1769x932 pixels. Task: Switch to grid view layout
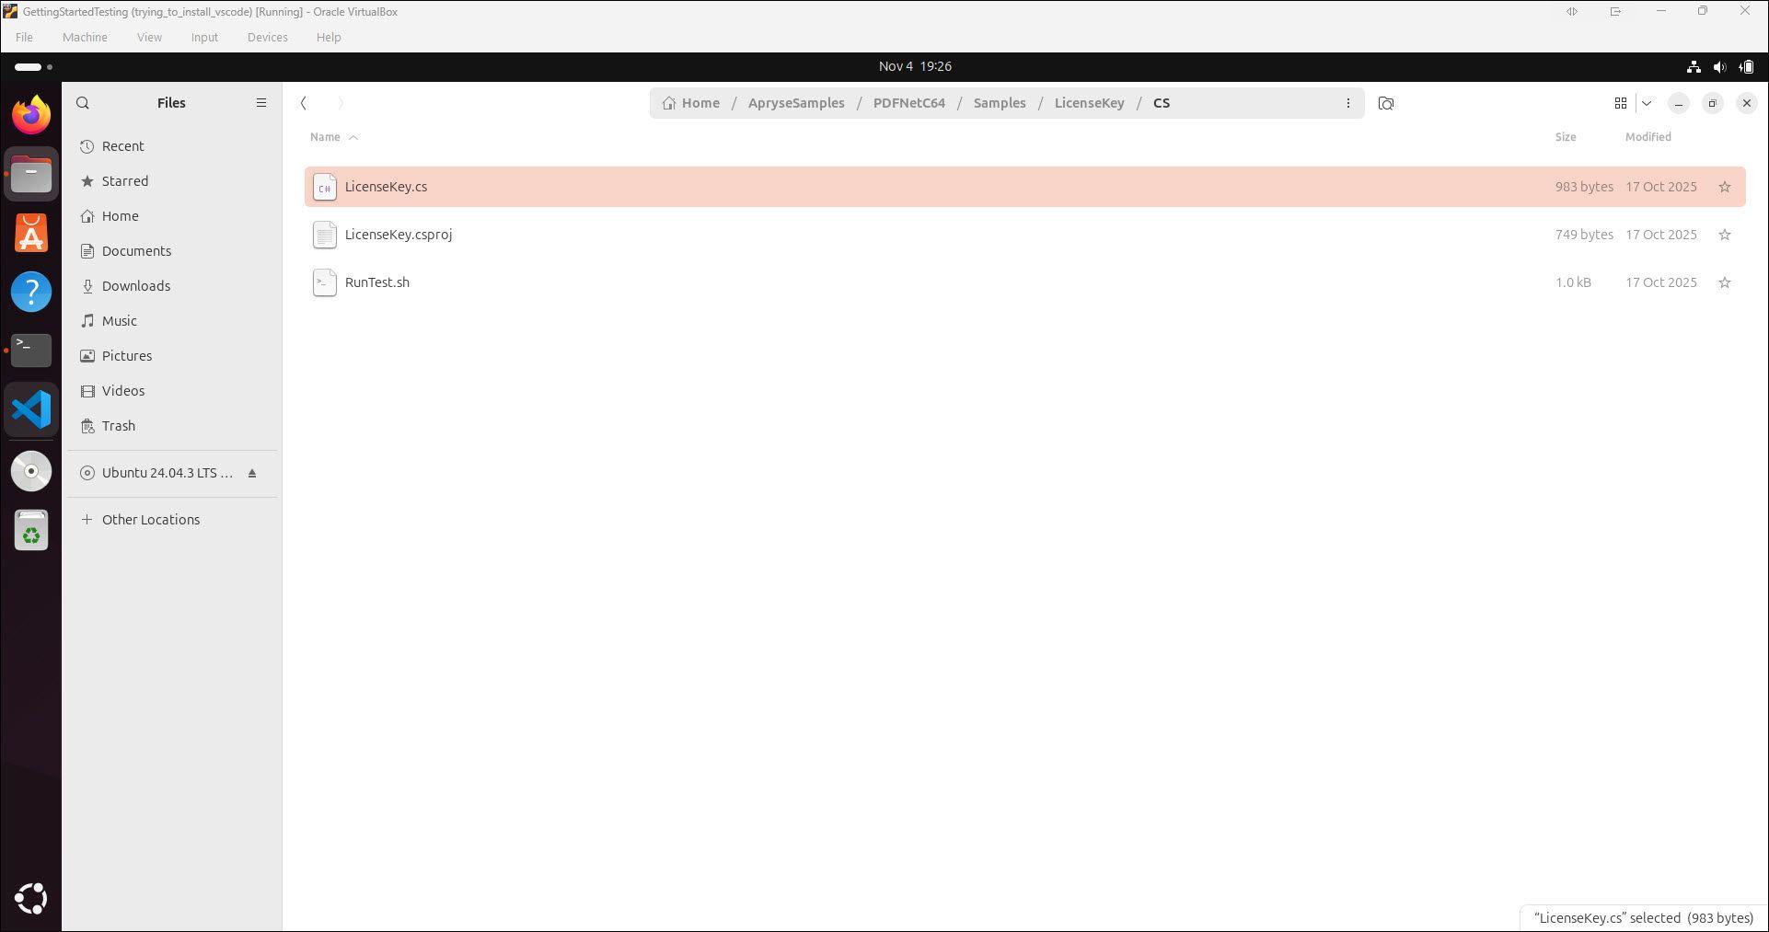pyautogui.click(x=1621, y=103)
